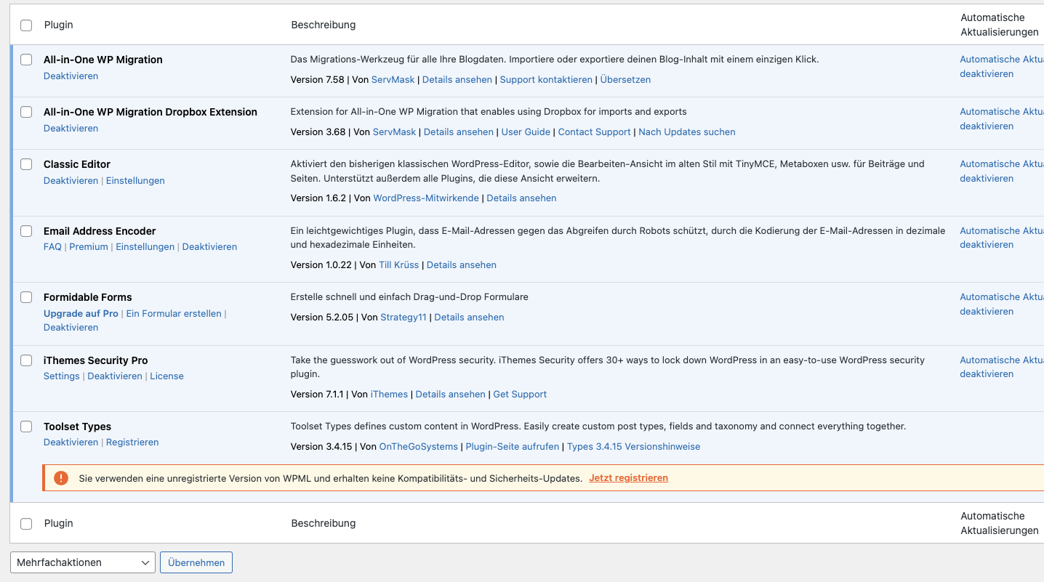This screenshot has width=1044, height=582.
Task: Check the All-in-One WP Migration checkbox
Action: (x=26, y=60)
